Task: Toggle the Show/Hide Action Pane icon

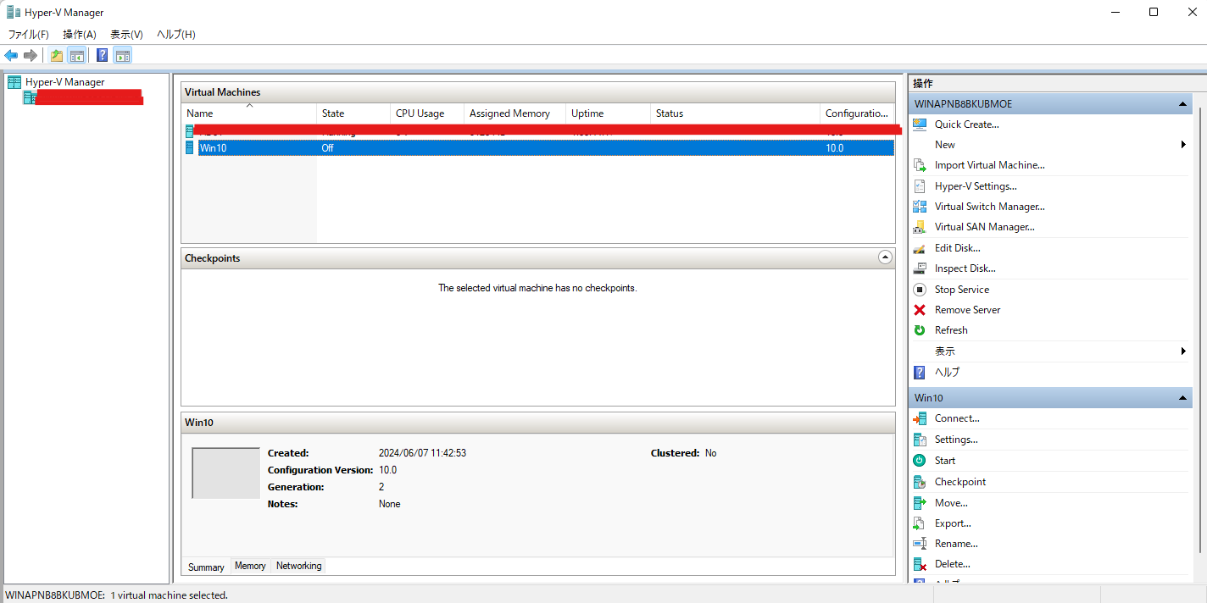Action: [123, 55]
